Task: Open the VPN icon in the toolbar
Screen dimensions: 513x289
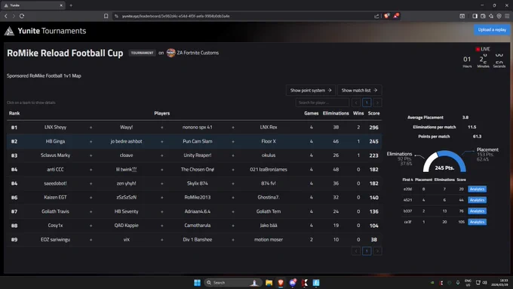Action: click(499, 16)
